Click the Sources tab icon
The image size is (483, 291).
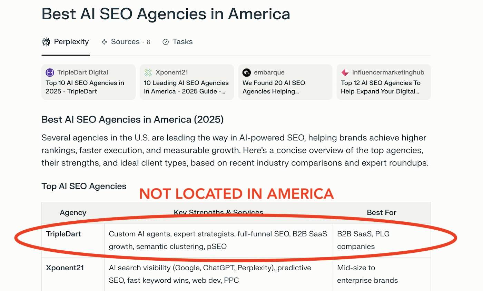point(104,42)
